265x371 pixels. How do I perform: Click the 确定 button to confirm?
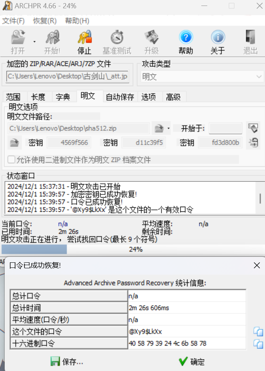point(192,362)
